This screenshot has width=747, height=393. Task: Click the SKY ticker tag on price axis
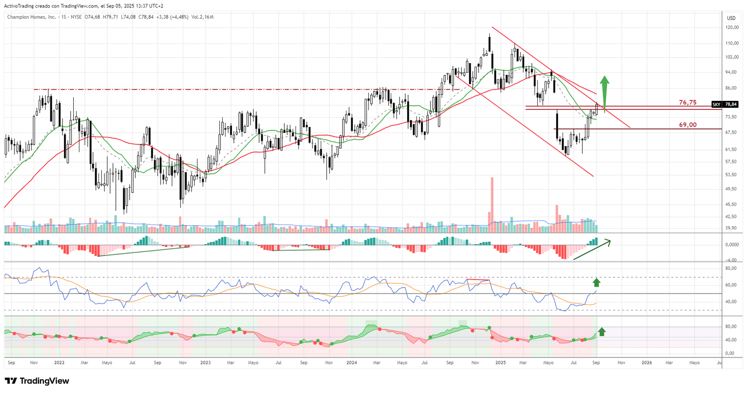click(x=716, y=105)
